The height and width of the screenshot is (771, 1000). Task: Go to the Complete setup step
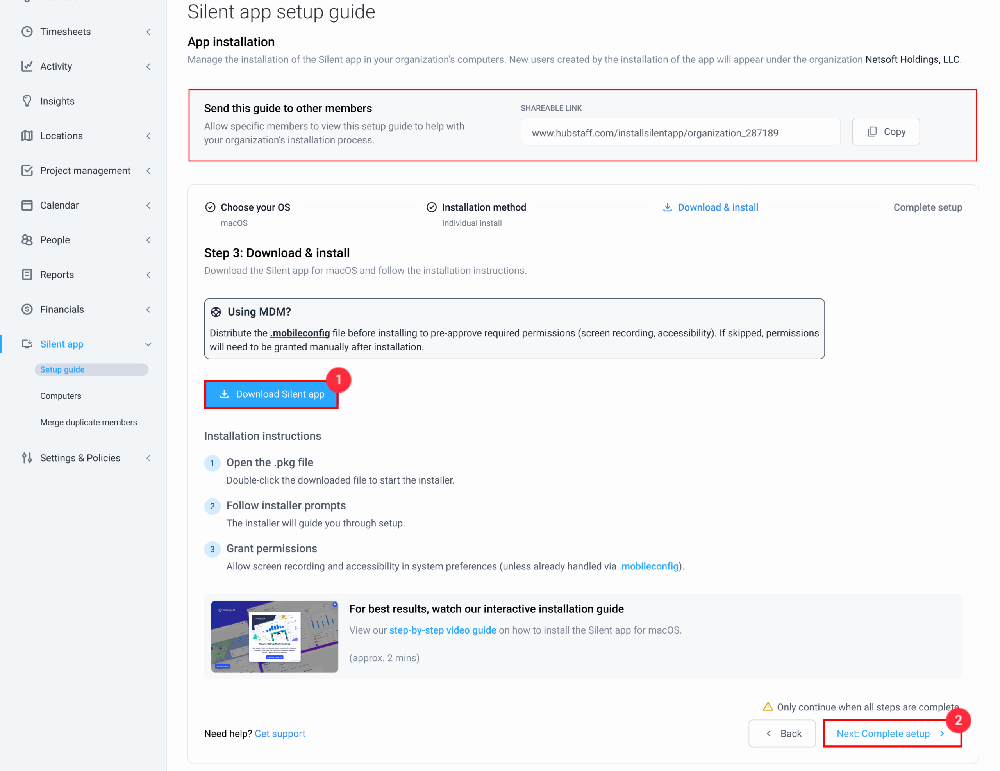928,207
